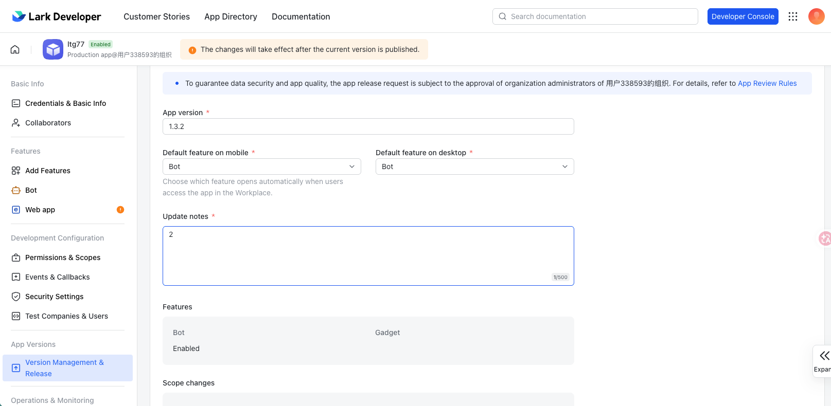Open Default feature on mobile dropdown
The width and height of the screenshot is (831, 406).
[261, 167]
